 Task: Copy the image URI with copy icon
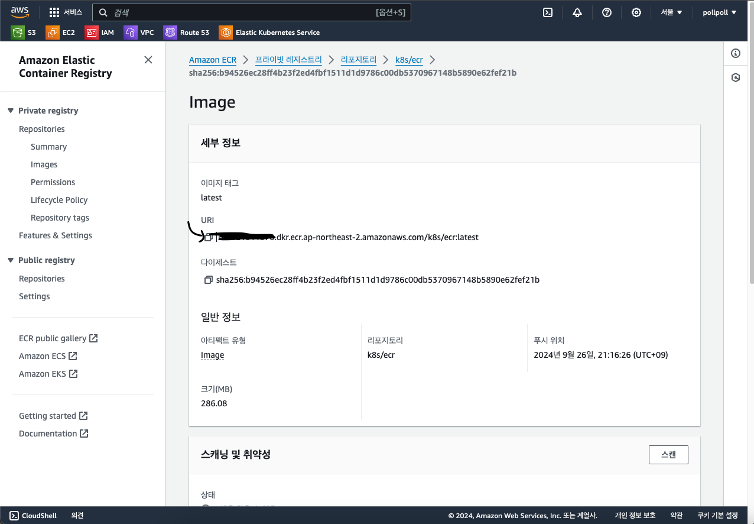pyautogui.click(x=208, y=237)
